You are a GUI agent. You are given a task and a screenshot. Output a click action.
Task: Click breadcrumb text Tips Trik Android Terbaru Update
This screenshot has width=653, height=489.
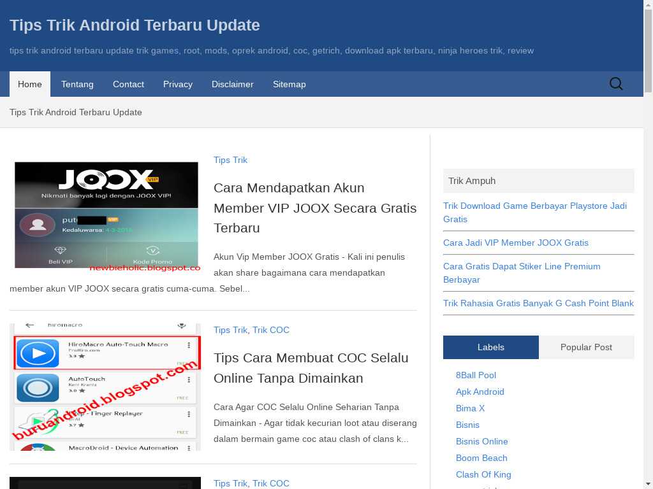(x=75, y=112)
